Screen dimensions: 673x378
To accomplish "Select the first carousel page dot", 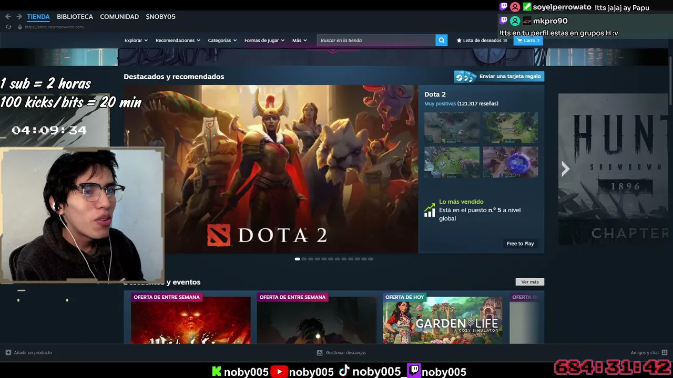I will pyautogui.click(x=297, y=259).
